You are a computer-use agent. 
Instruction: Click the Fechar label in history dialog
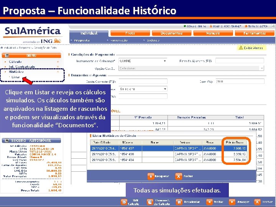coord(188,176)
